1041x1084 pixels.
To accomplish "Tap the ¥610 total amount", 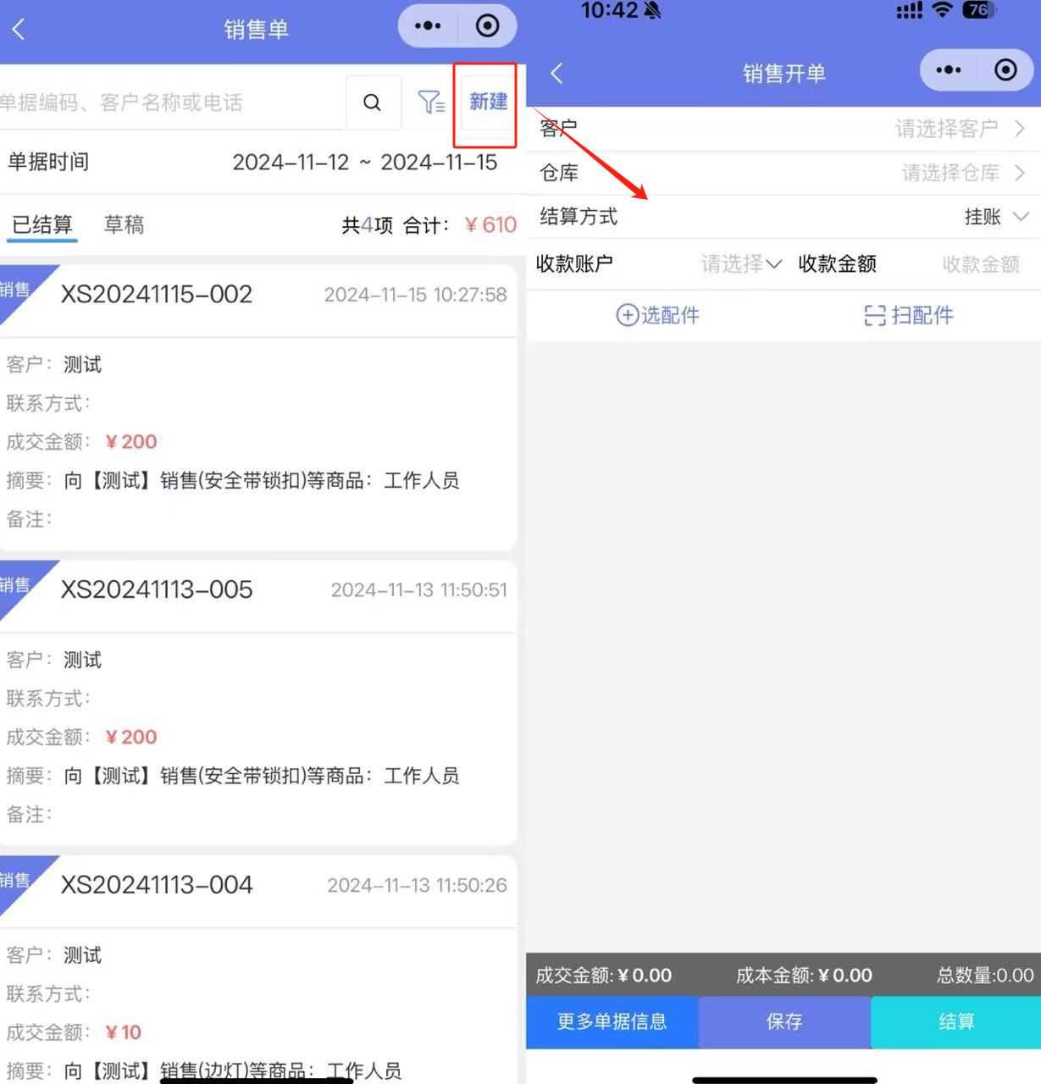I will (x=490, y=224).
